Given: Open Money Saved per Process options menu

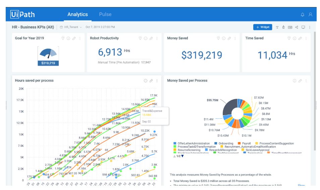Looking at the screenshot, I should [306, 81].
